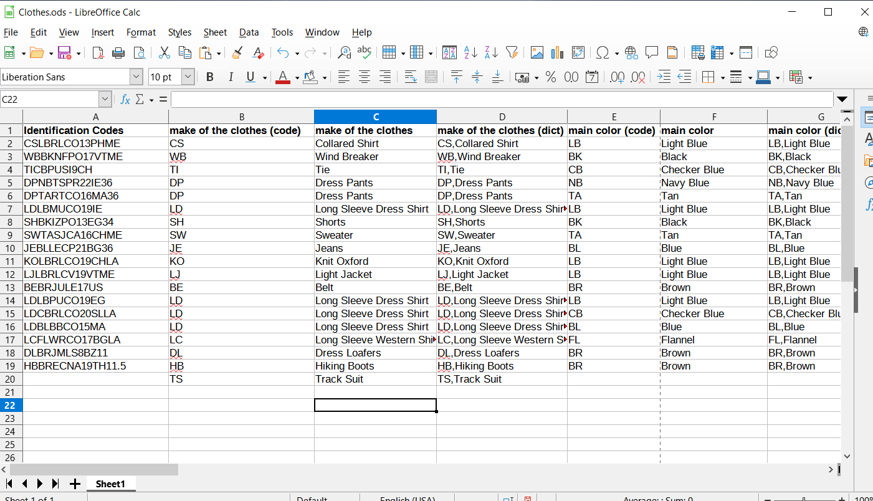
Task: Cut the selected cell content
Action: click(165, 53)
